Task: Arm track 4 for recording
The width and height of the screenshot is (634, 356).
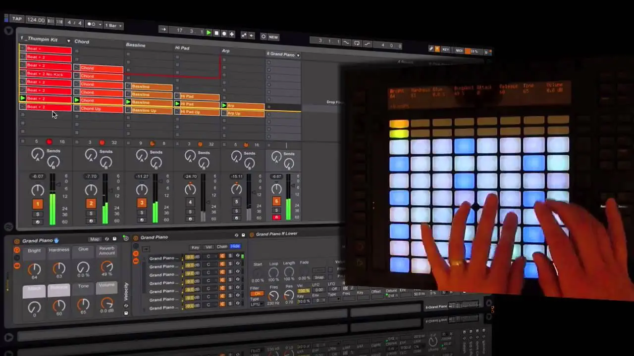Action: point(190,220)
